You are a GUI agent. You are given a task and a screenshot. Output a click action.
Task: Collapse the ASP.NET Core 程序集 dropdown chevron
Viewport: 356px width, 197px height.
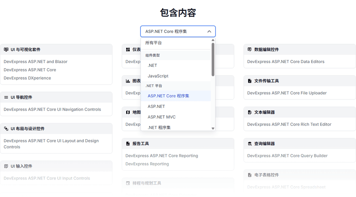209,31
